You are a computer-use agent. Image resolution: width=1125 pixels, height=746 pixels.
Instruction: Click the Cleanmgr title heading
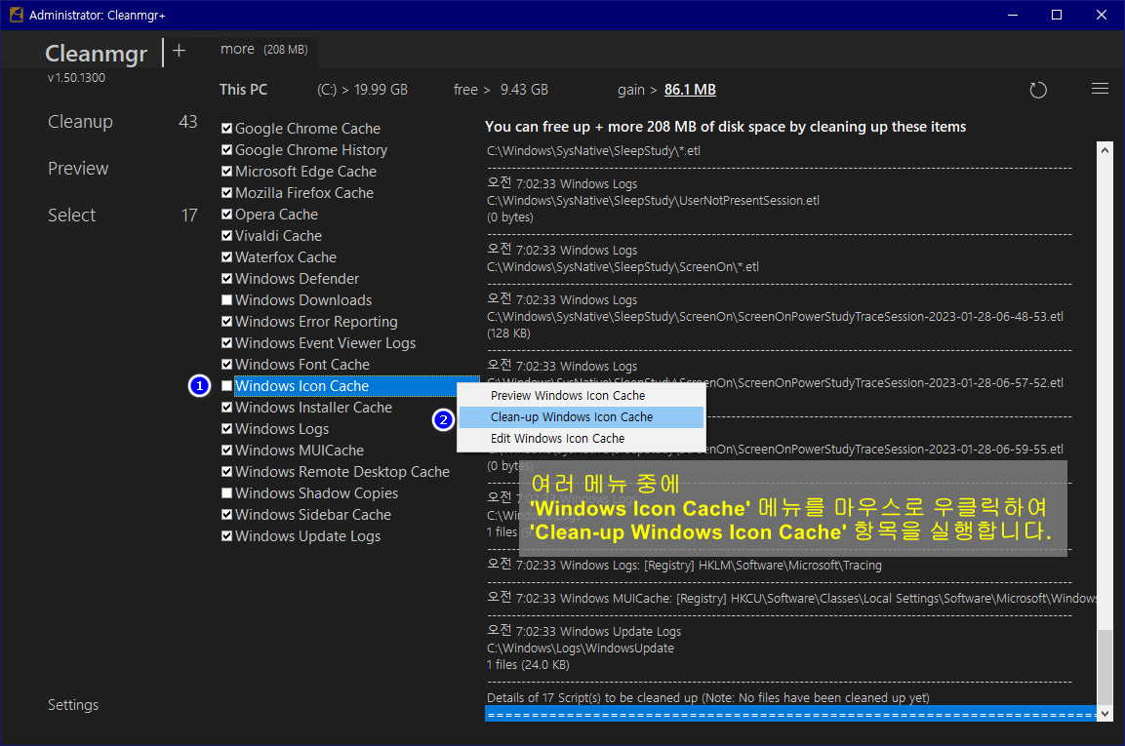click(x=97, y=53)
